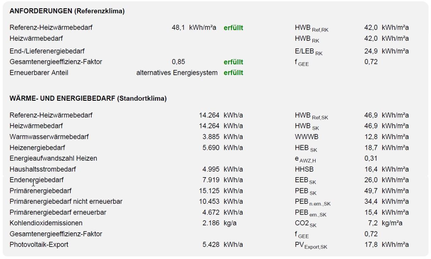Select the Primärenergiebedarf erneuerbar label
Screen dimensions: 431x259
pyautogui.click(x=58, y=213)
